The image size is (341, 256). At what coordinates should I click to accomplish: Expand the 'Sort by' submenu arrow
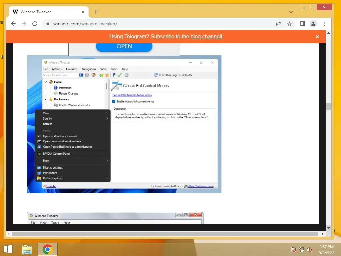(107, 118)
